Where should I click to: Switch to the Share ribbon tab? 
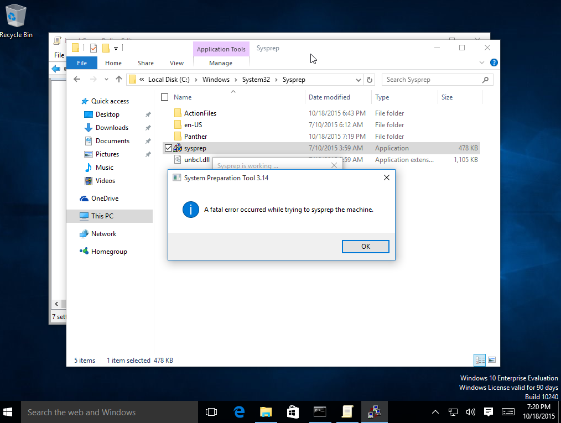[x=146, y=63]
